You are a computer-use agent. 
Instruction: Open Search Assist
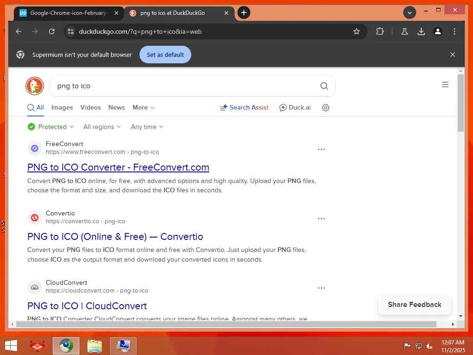click(244, 107)
